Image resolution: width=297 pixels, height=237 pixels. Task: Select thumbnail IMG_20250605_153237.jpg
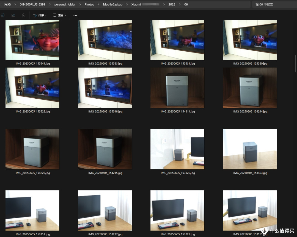(x=105, y=210)
